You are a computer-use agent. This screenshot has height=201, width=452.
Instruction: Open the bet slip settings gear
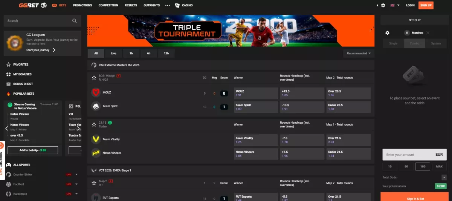click(x=387, y=33)
